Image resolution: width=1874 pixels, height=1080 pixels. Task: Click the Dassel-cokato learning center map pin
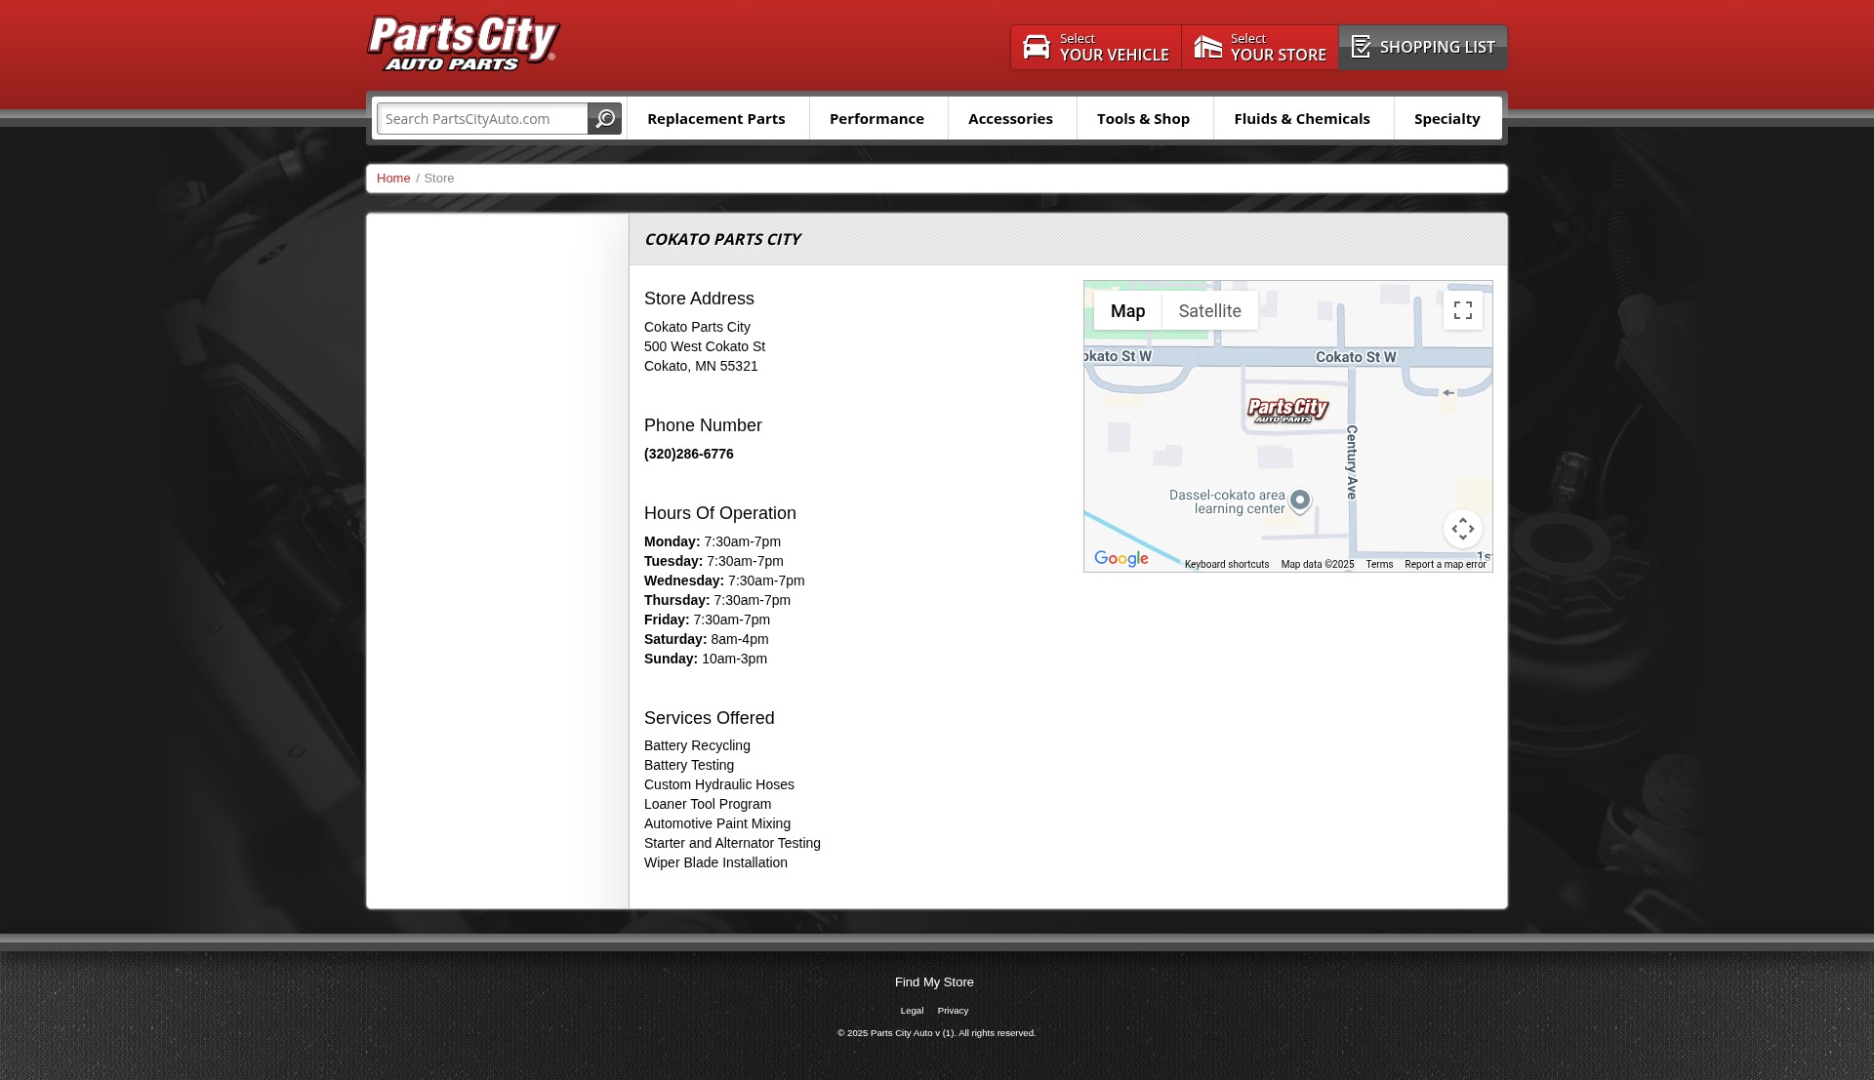point(1300,501)
